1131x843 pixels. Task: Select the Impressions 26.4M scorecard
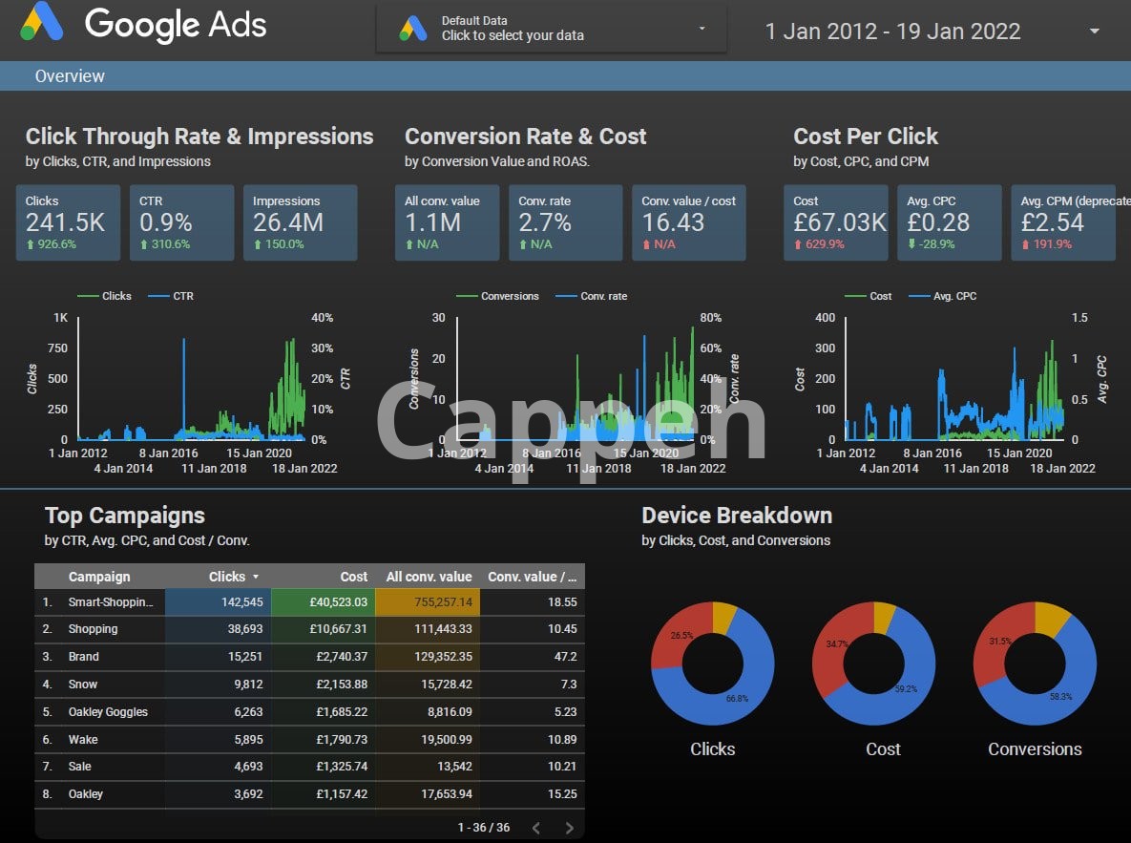click(x=300, y=222)
